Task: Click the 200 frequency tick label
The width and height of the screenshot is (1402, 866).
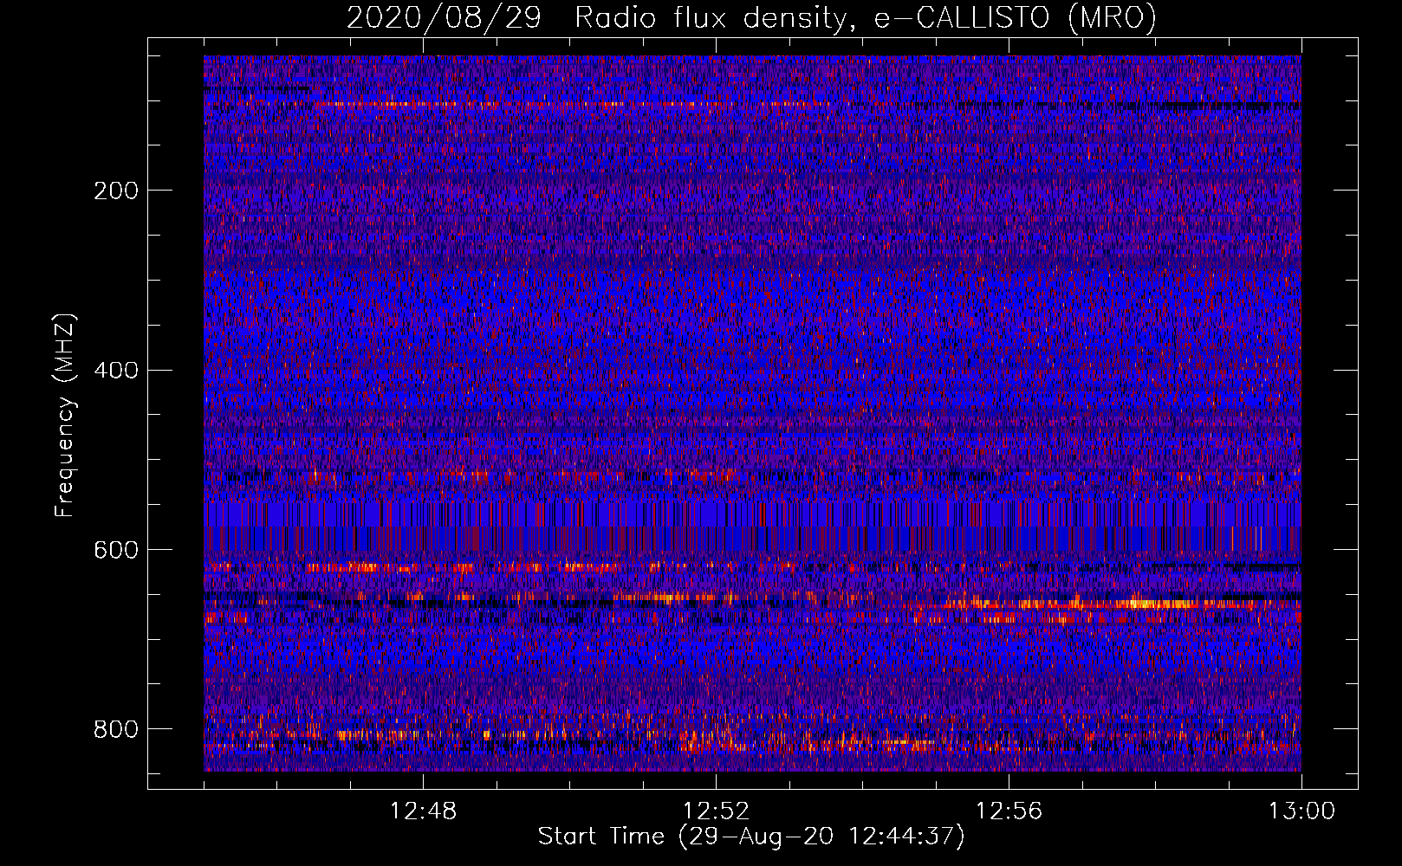Action: [116, 191]
